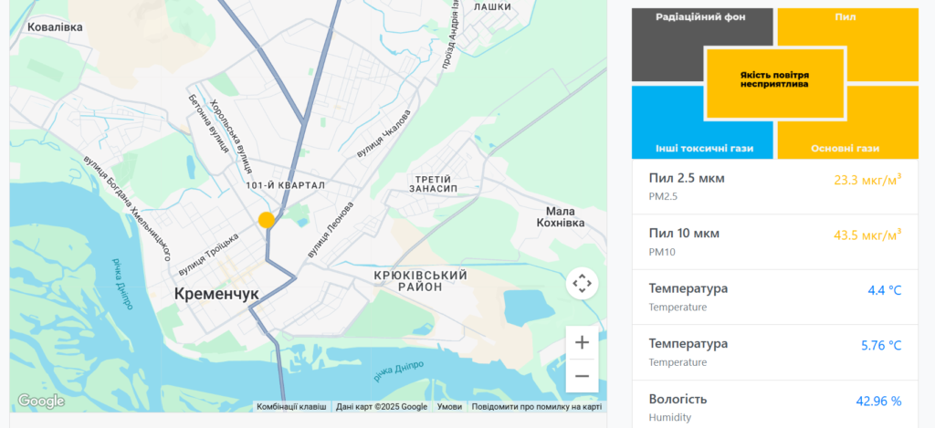Screen dimensions: 935x428
Task: Click the Google logo on the map
Action: [41, 401]
